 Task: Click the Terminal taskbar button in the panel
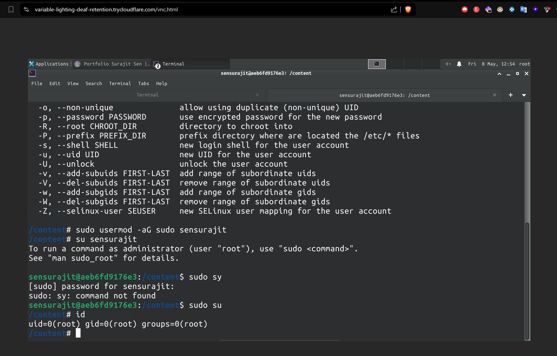191,64
